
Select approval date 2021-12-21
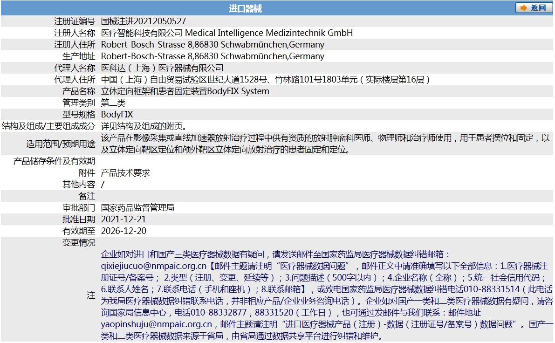tap(123, 220)
